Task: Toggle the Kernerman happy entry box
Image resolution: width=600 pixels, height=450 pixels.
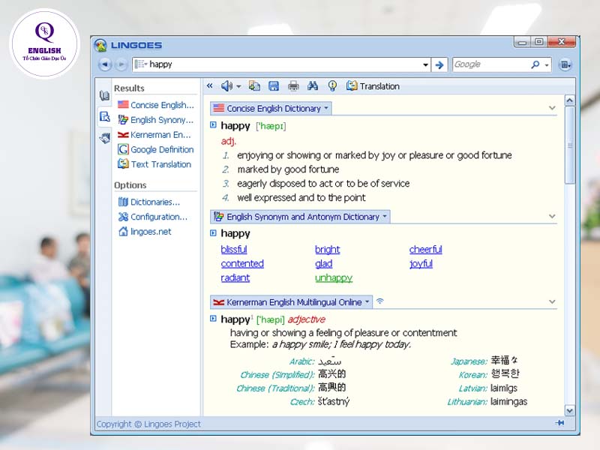Action: click(213, 318)
